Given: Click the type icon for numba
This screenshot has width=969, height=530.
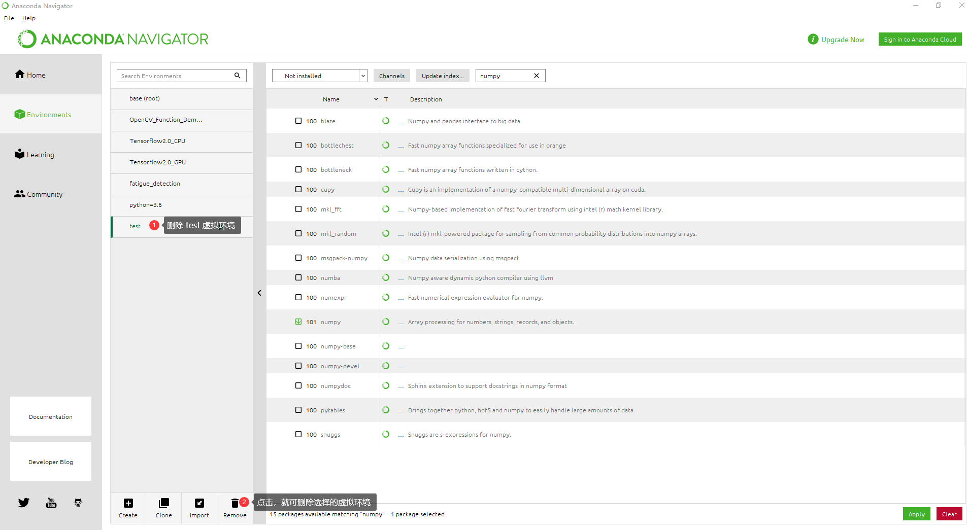Looking at the screenshot, I should pyautogui.click(x=386, y=277).
